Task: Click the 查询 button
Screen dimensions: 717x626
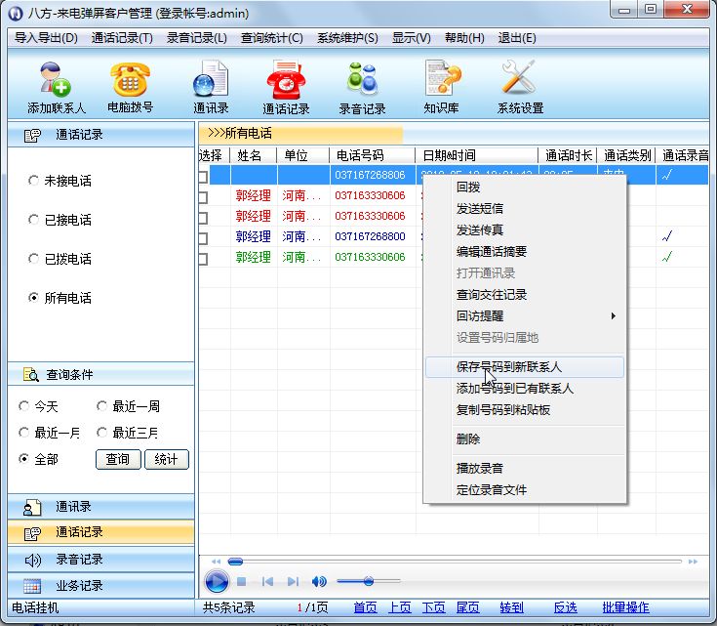Action: [x=117, y=460]
